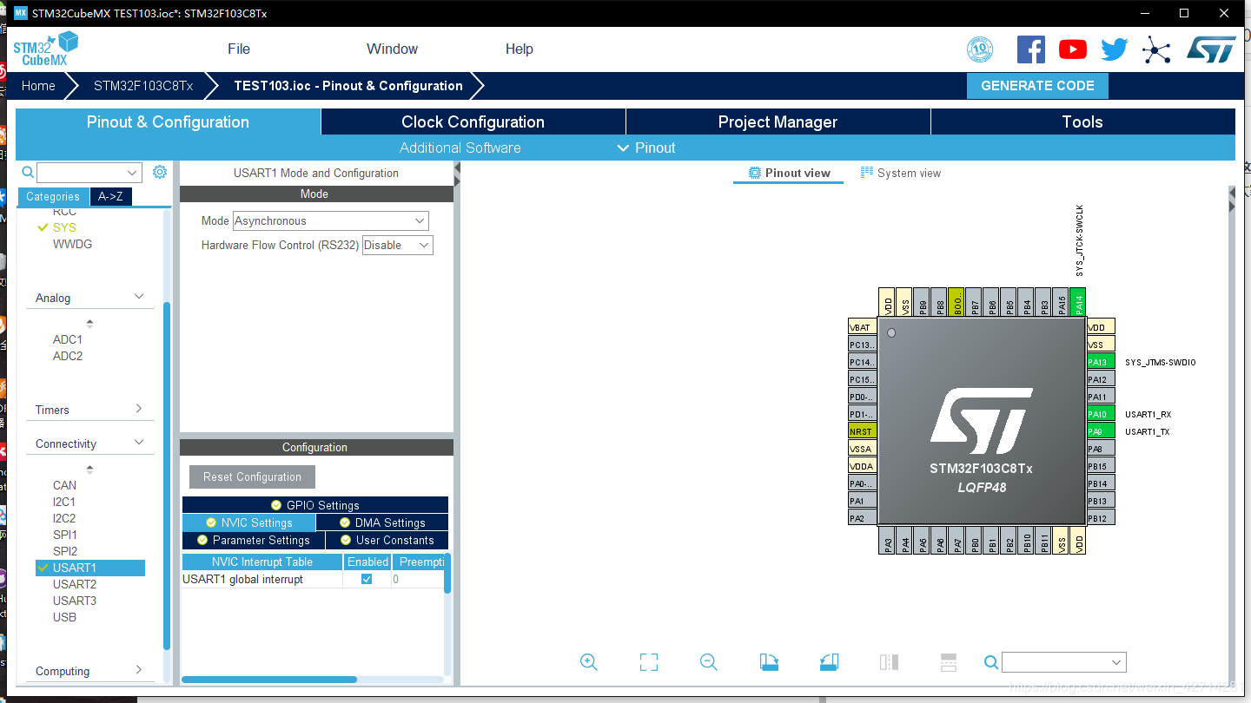Open Hardware Flow Control dropdown
This screenshot has width=1251, height=703.
click(398, 245)
